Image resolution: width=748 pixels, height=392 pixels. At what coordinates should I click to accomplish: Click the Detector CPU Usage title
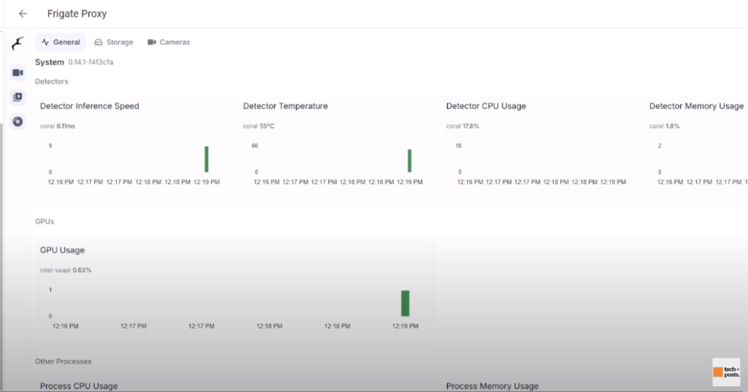486,106
